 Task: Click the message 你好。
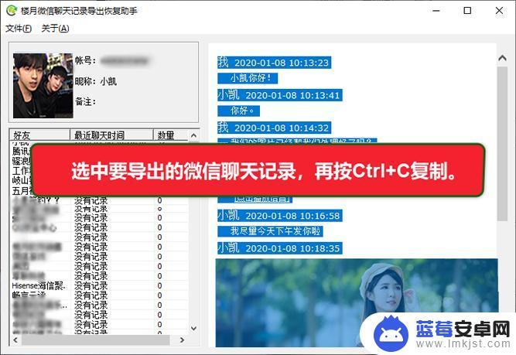point(238,111)
